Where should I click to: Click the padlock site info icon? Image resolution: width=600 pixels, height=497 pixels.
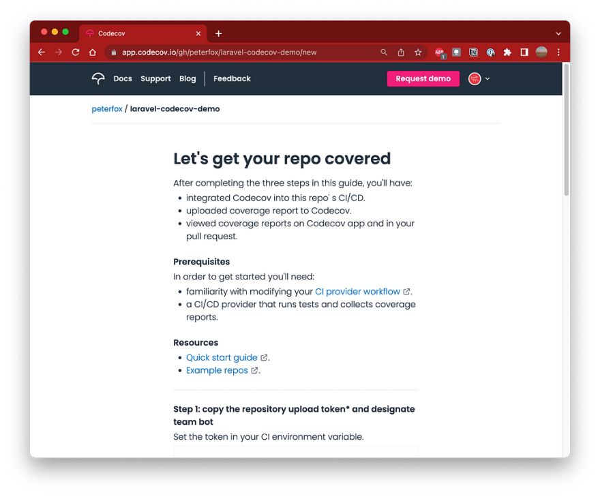[114, 52]
